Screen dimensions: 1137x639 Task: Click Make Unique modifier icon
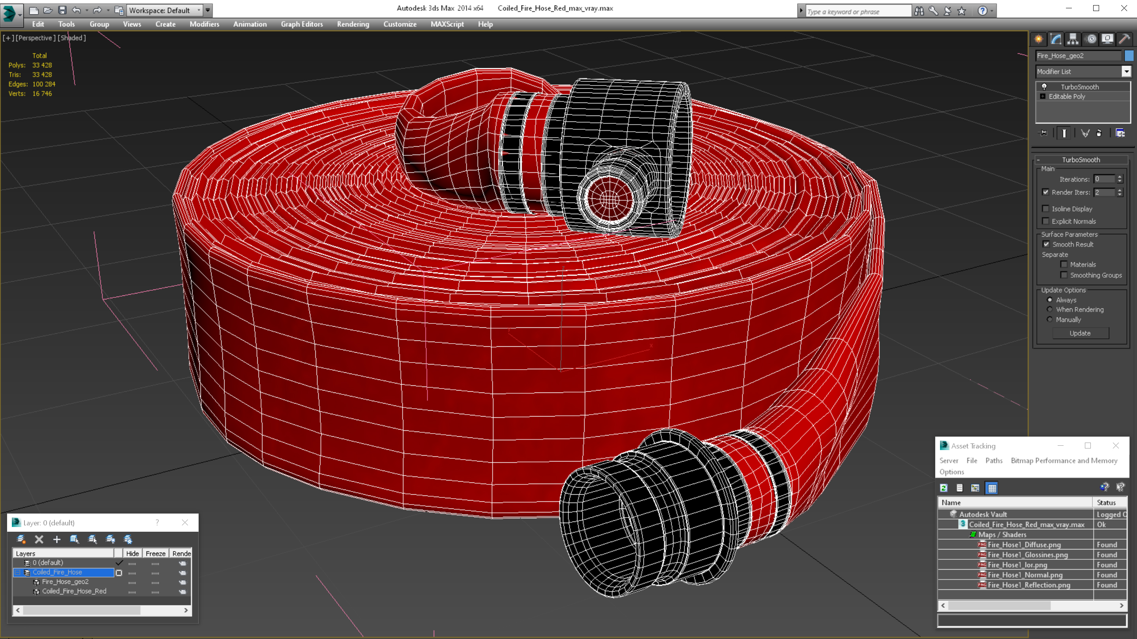pos(1085,133)
